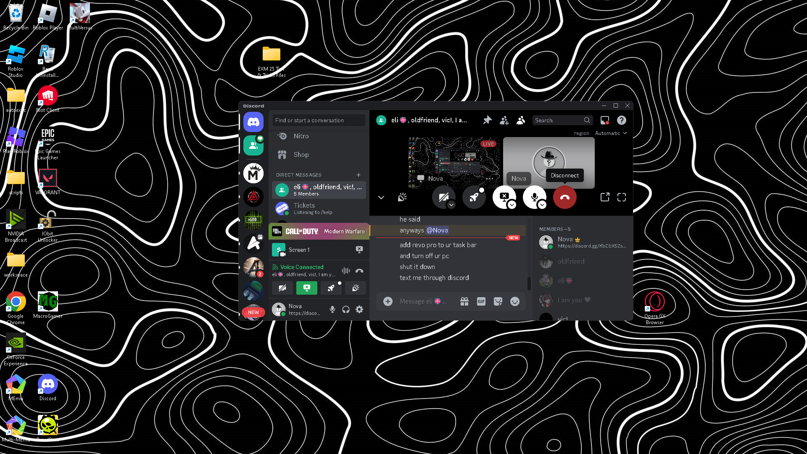Viewport: 807px width, 454px height.
Task: Open pinned messages with the pin icon
Action: click(487, 120)
